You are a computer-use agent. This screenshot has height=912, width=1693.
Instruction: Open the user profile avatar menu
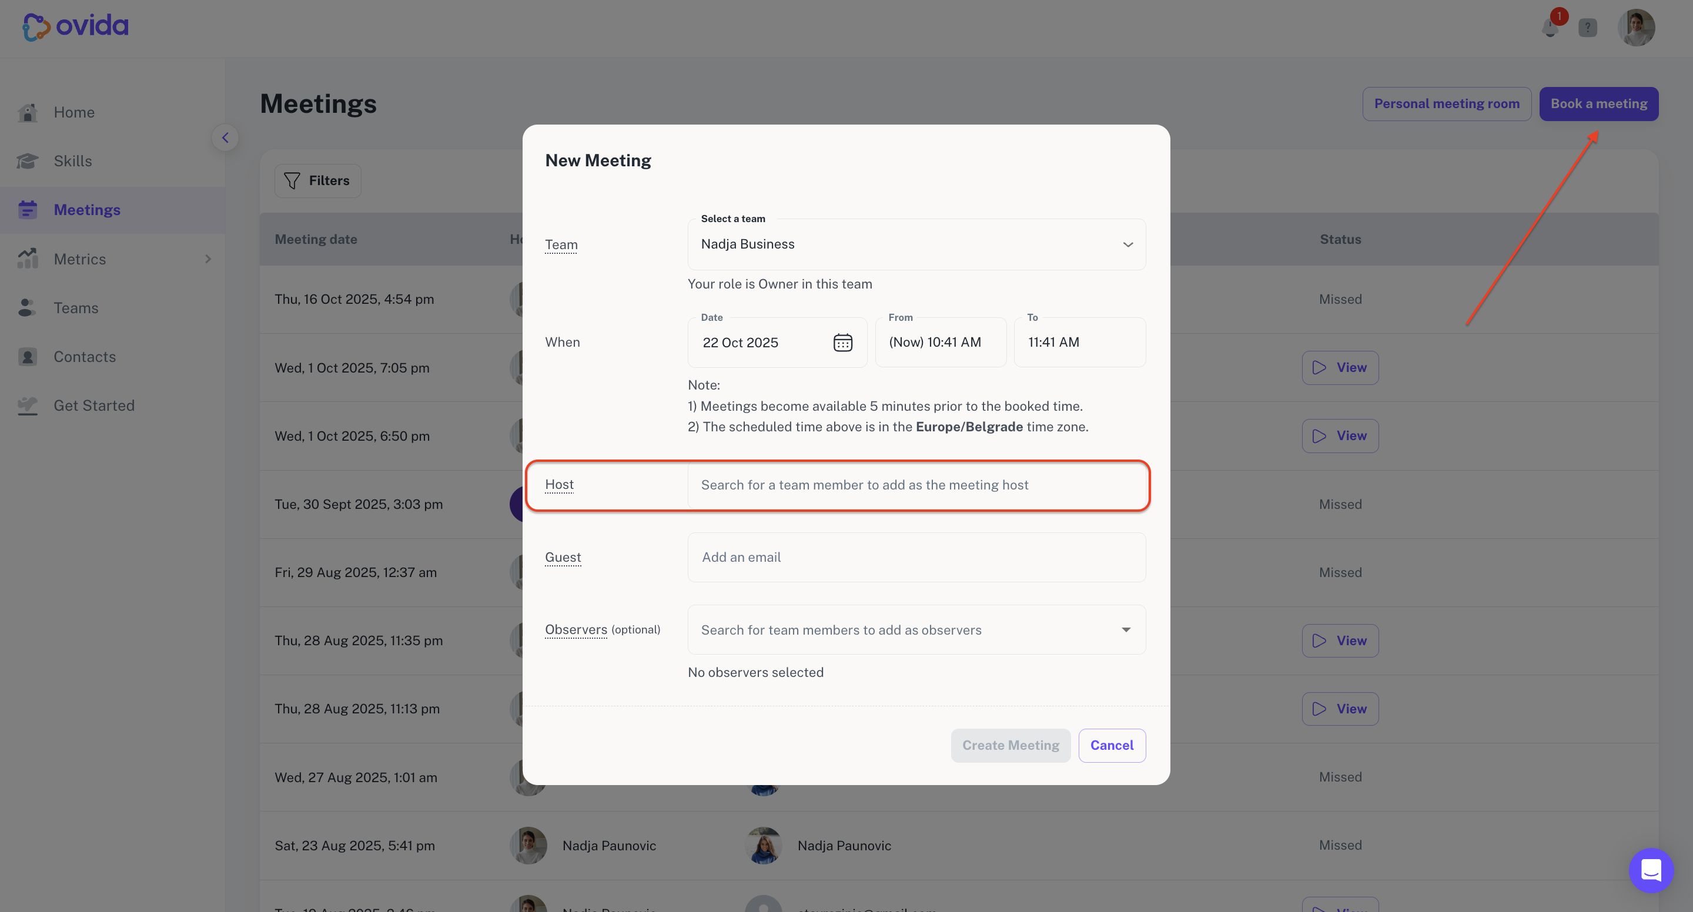coord(1636,28)
